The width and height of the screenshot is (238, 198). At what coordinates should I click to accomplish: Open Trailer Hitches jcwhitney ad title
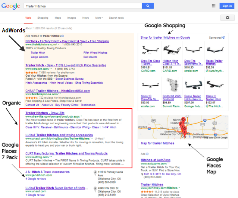152,185
